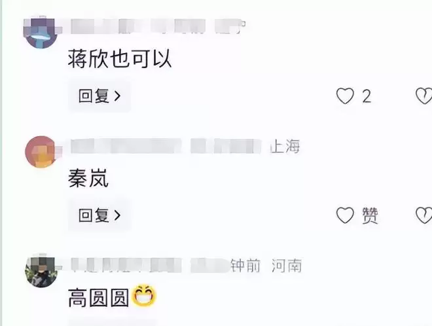The width and height of the screenshot is (432, 326).
Task: Tap broken heart beside "赞" label
Action: 423,215
